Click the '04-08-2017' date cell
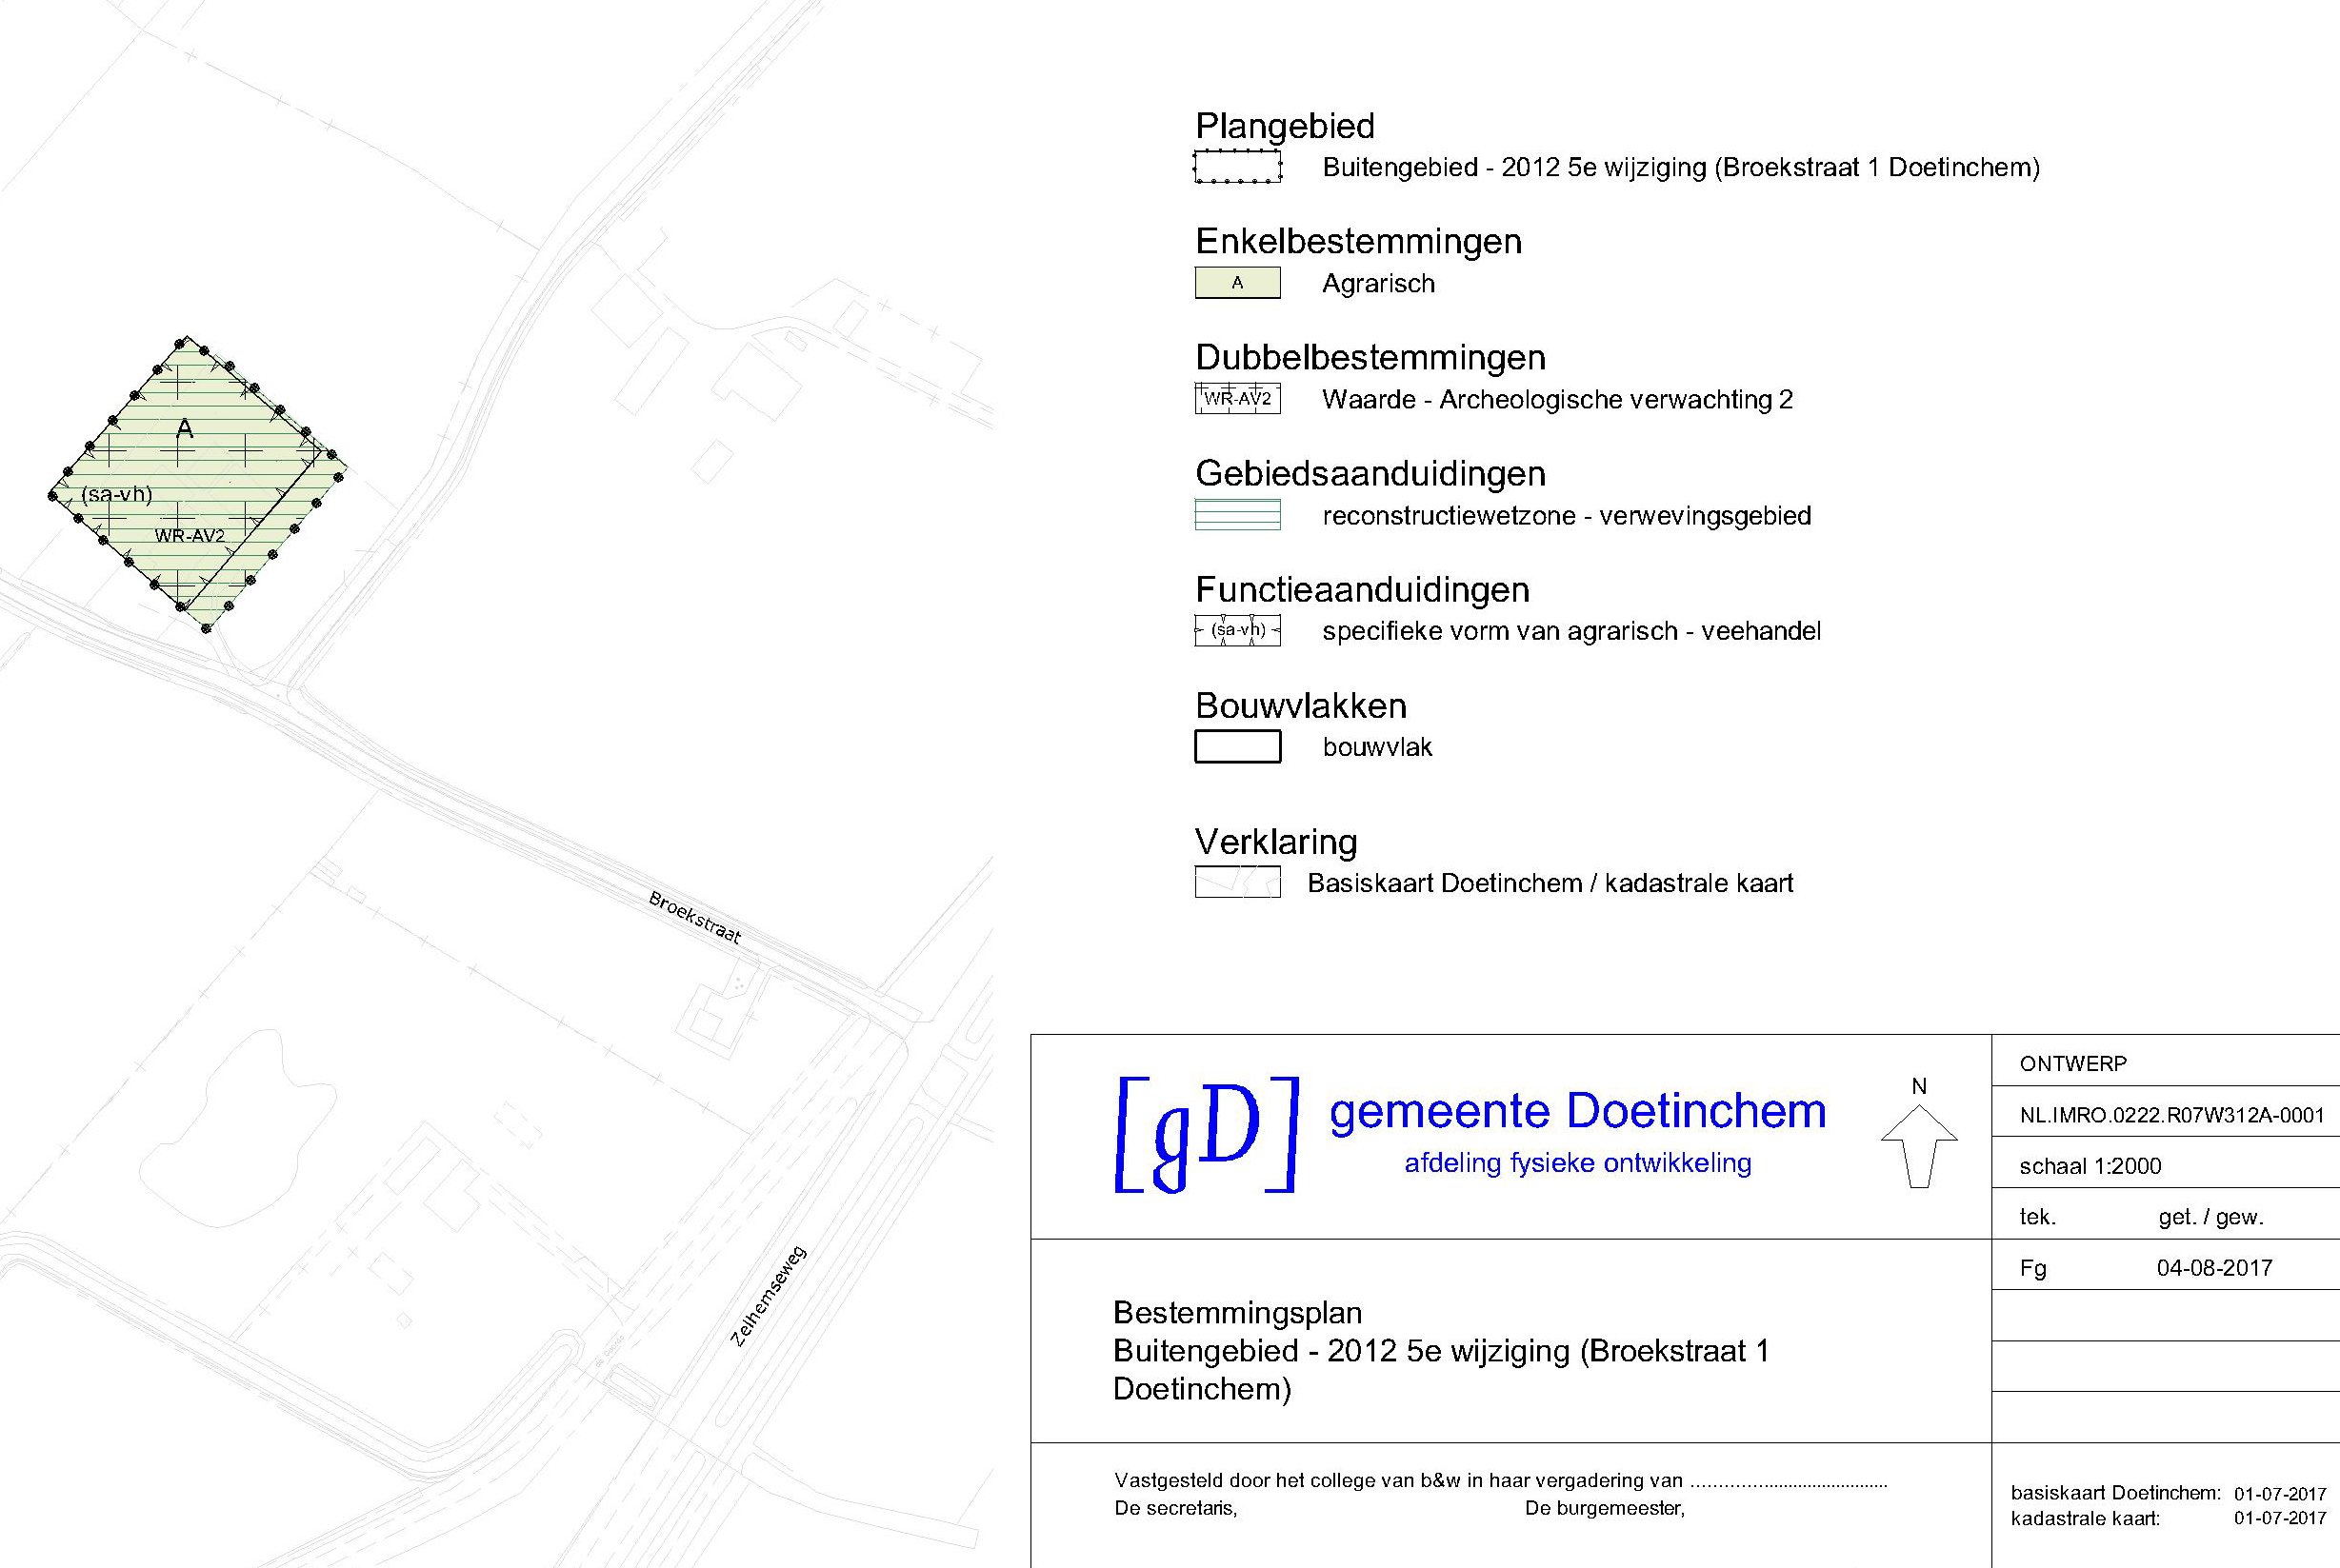2340x1568 pixels. point(2215,1268)
